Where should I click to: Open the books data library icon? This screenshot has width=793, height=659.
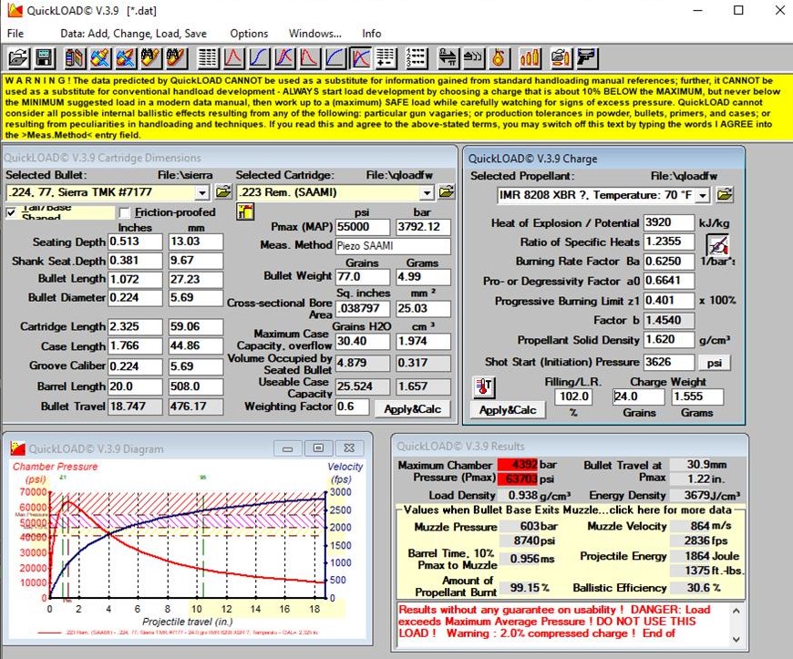75,58
